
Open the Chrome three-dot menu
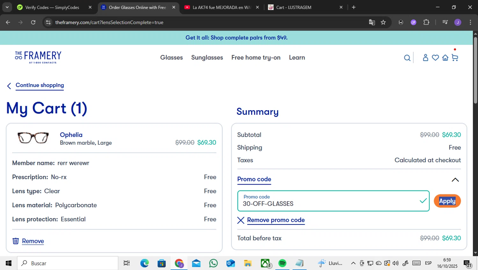pos(470,22)
